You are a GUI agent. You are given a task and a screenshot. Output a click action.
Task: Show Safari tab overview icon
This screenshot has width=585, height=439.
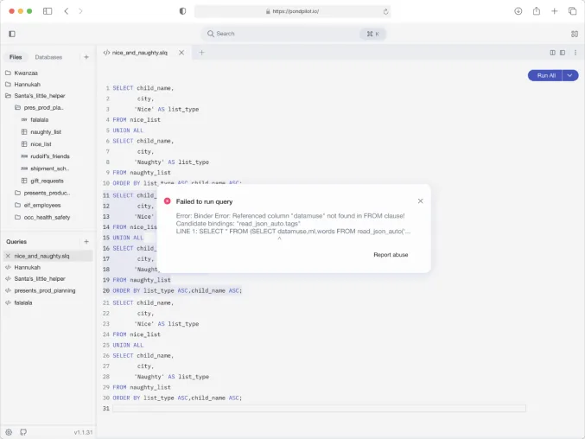[572, 11]
